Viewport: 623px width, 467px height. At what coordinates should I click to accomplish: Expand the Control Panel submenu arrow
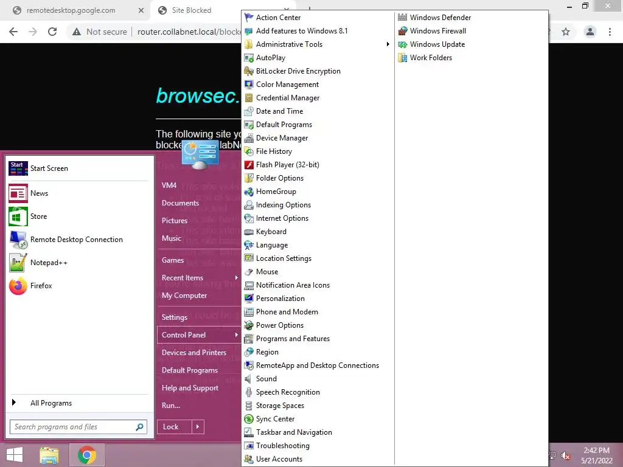tap(236, 335)
